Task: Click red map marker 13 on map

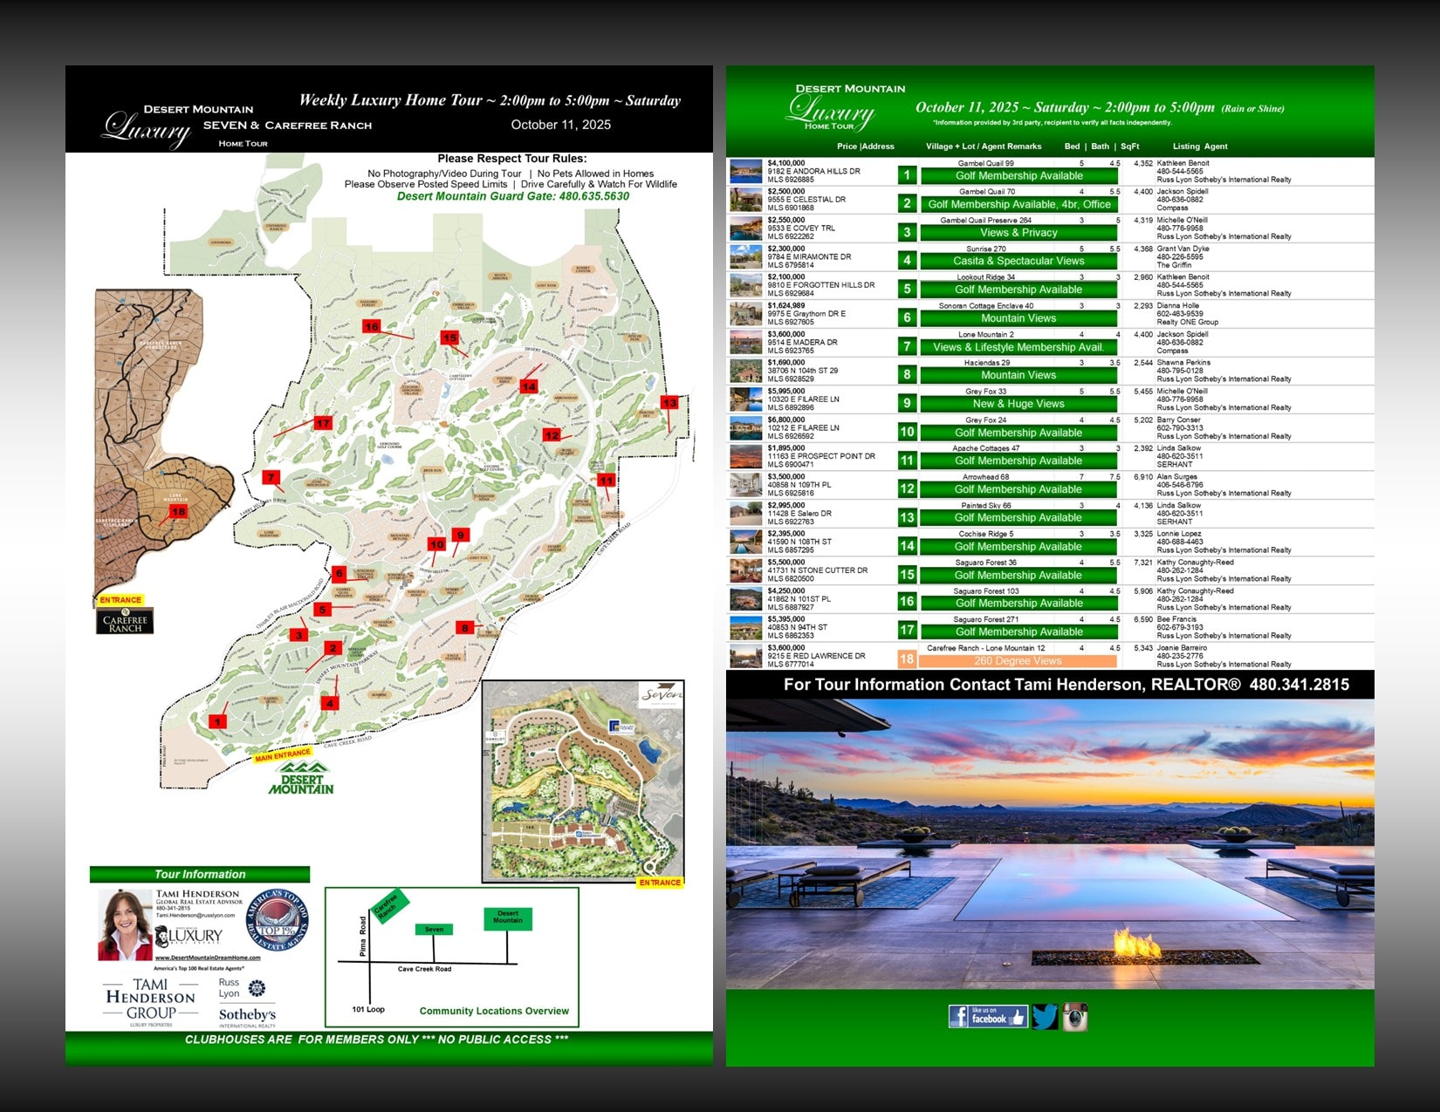Action: (x=669, y=403)
